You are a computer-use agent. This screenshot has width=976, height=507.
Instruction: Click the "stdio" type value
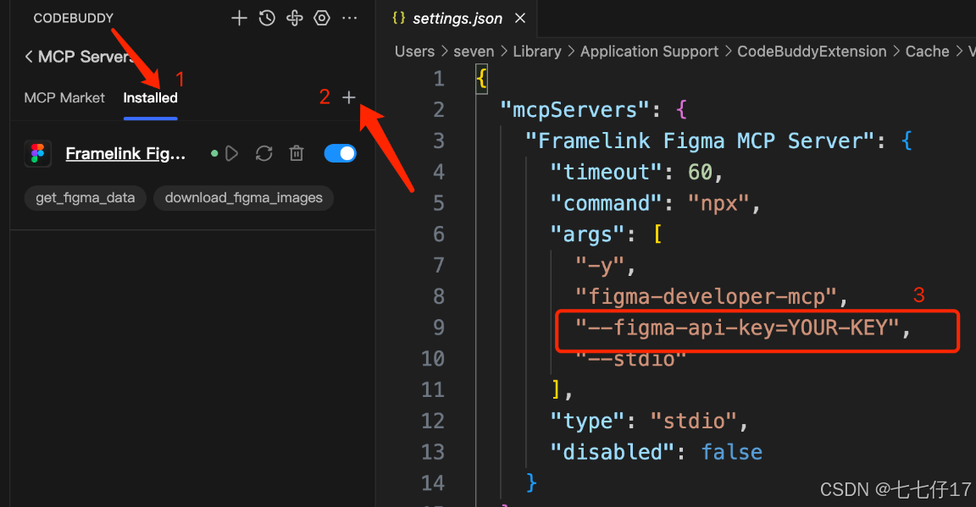tap(693, 422)
